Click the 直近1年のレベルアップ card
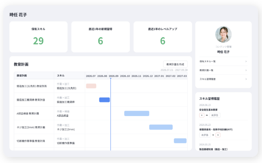 [x=163, y=37]
